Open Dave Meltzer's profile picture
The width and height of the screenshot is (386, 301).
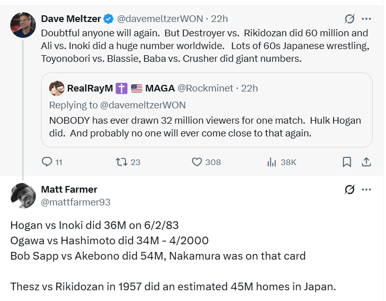[23, 25]
